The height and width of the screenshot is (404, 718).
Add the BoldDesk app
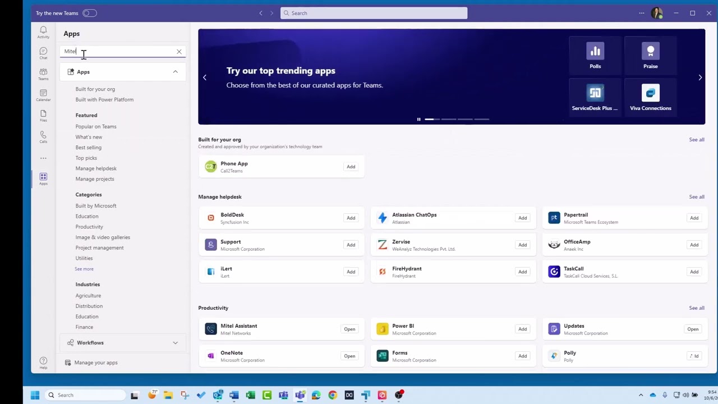pyautogui.click(x=351, y=218)
